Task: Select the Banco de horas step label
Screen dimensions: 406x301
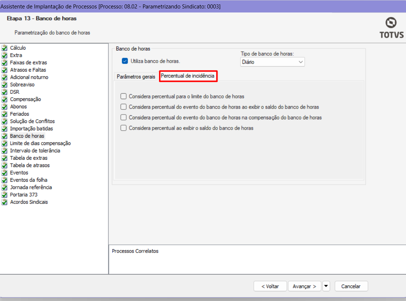Action: pos(27,136)
